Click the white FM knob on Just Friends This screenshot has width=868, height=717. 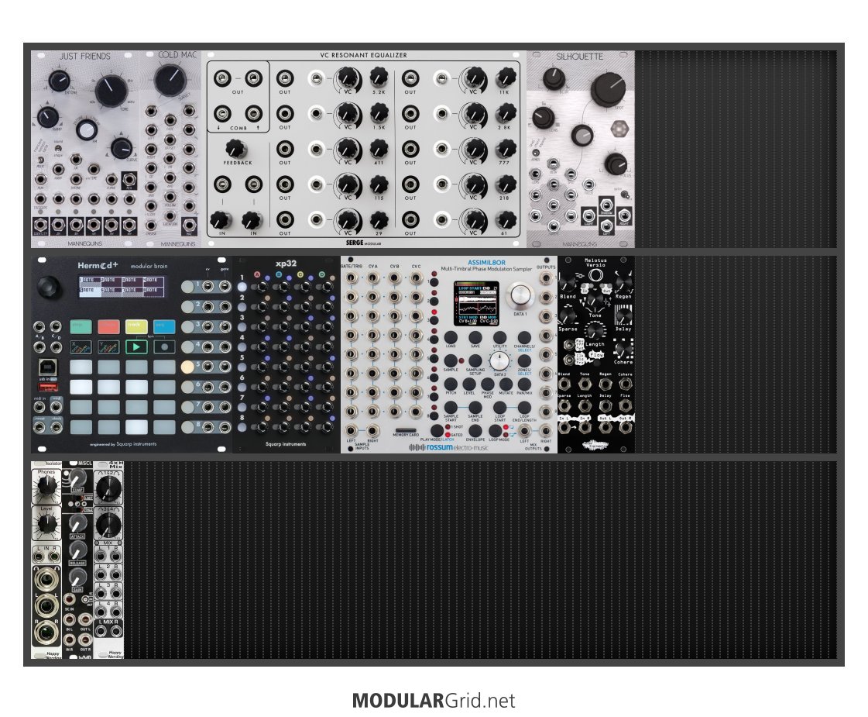86,131
